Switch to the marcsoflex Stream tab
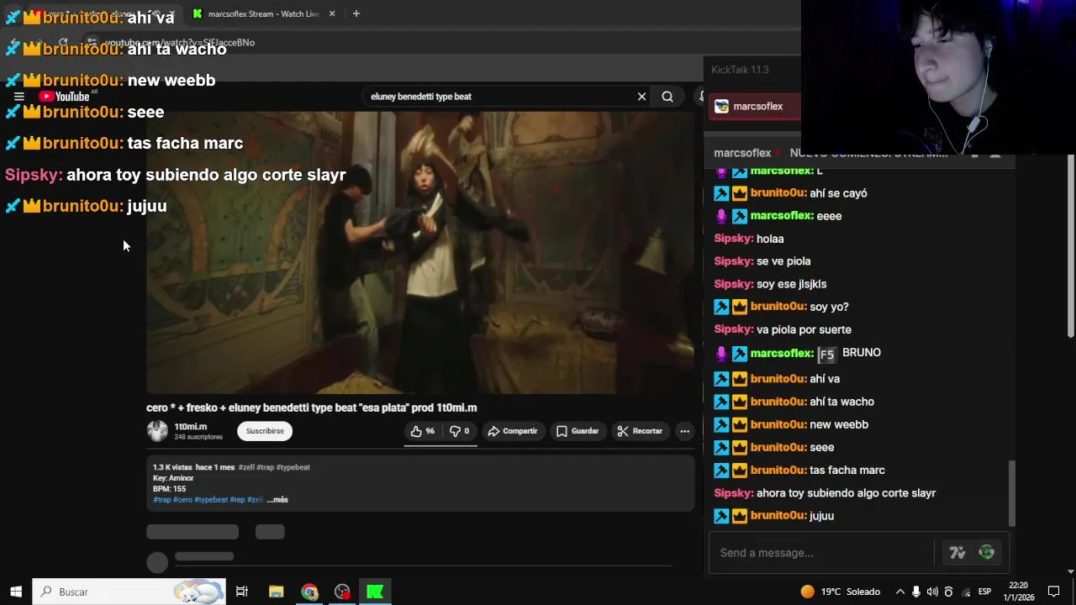The image size is (1076, 605). pyautogui.click(x=262, y=13)
